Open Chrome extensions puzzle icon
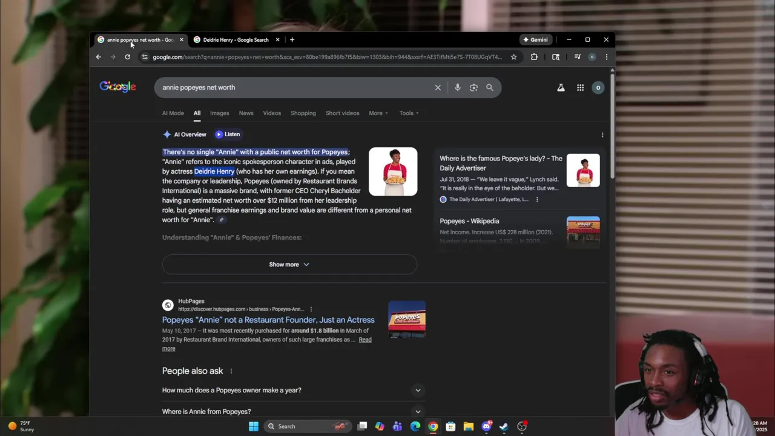 pyautogui.click(x=534, y=57)
